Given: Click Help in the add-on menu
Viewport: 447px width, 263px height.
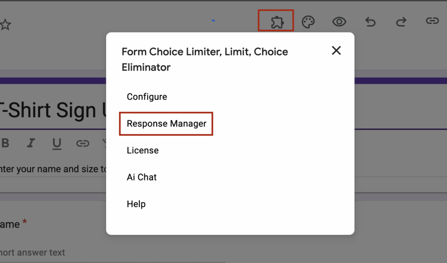Looking at the screenshot, I should [x=136, y=204].
